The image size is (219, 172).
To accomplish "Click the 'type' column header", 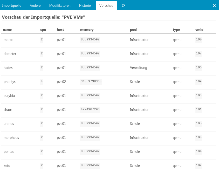I will tap(176, 30).
